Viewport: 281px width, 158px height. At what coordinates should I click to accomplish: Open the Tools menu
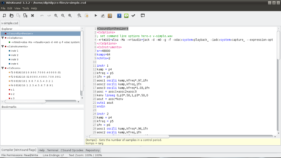point(26,8)
